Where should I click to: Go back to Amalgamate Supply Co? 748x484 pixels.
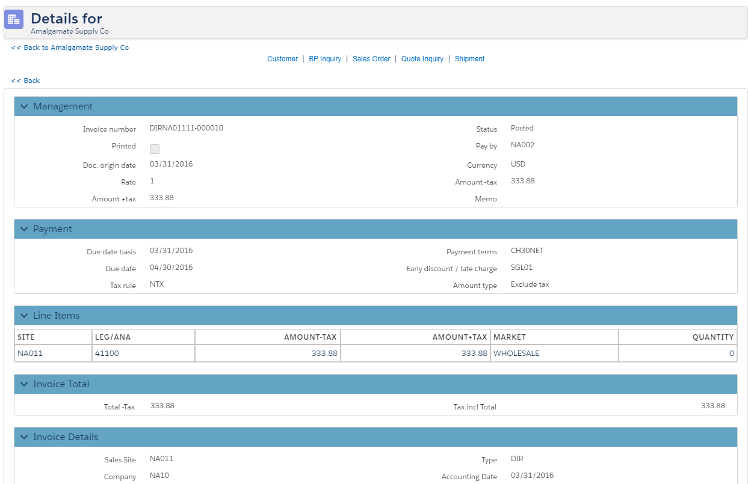[x=70, y=47]
